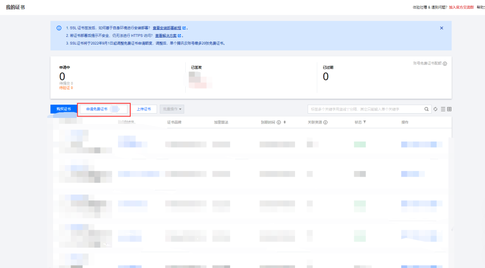Expand the 批量操作 dropdown
The width and height of the screenshot is (485, 268).
[x=172, y=109]
